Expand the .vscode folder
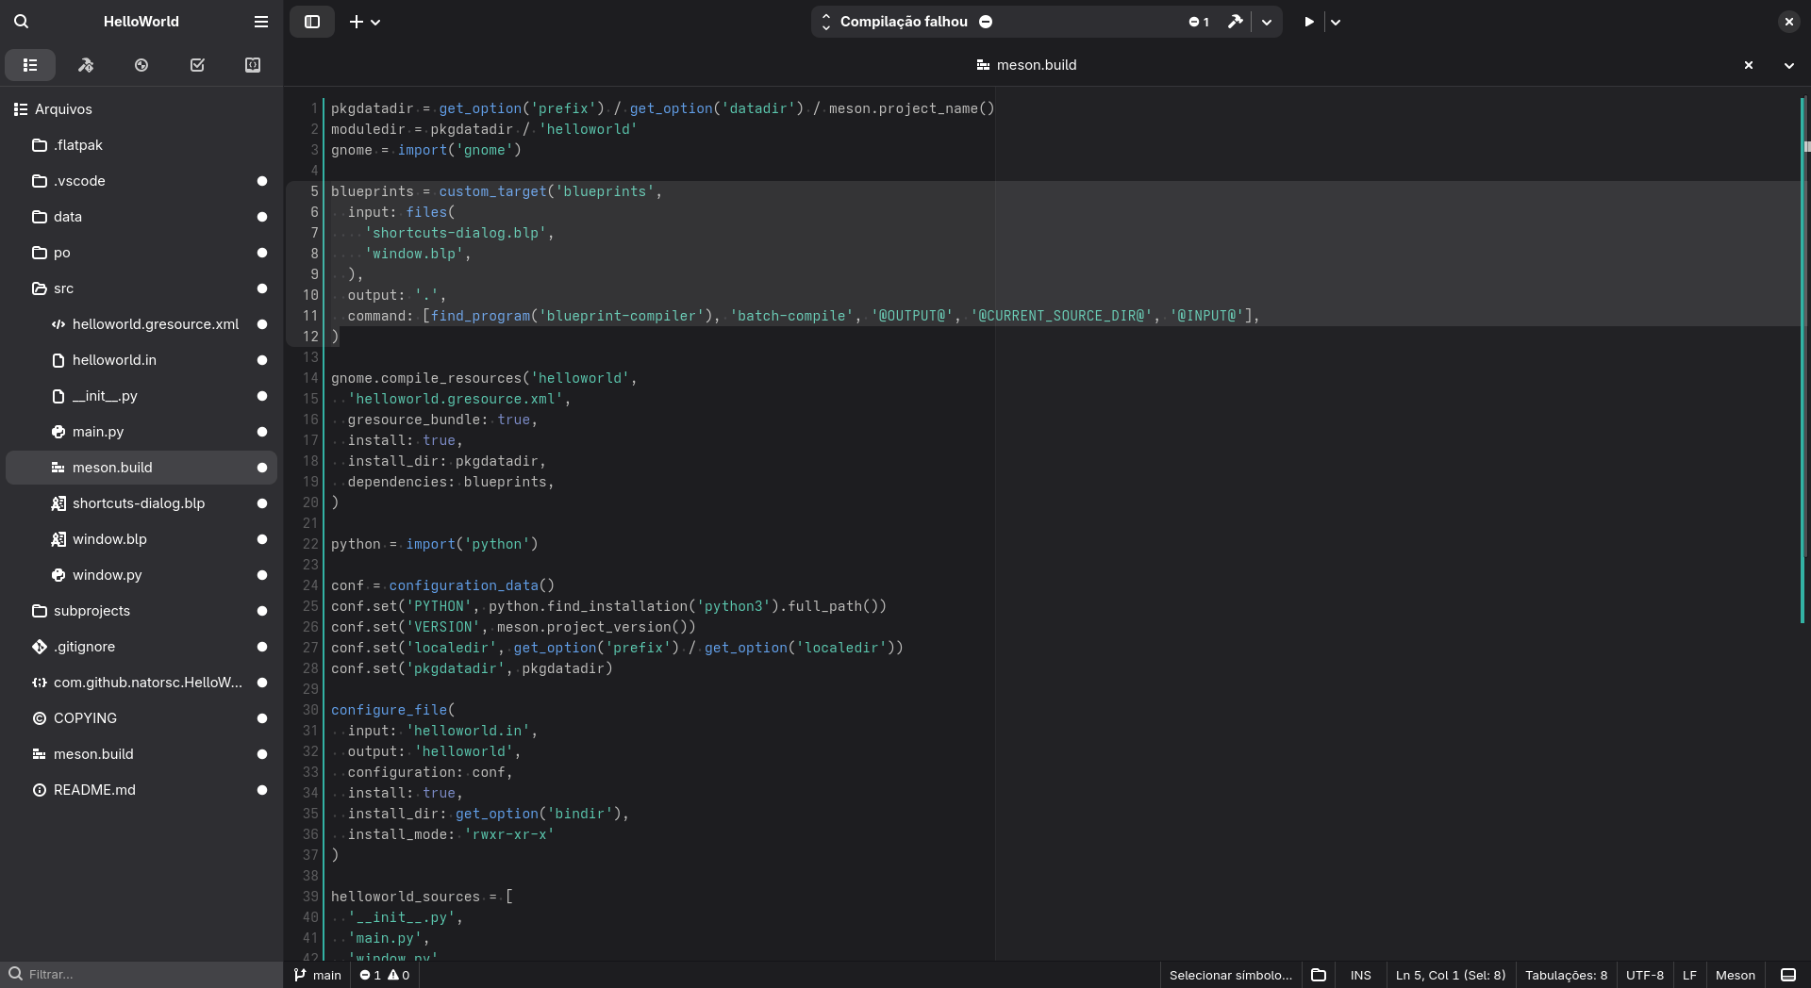 pos(141,181)
